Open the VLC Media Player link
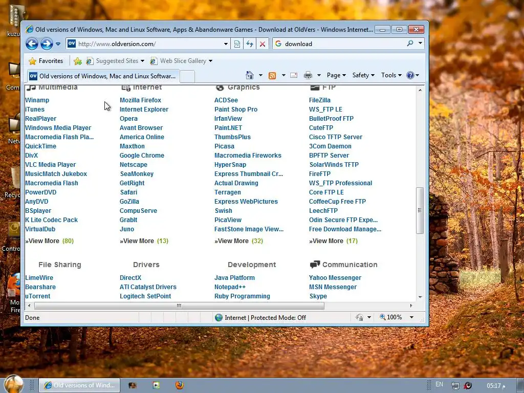 click(51, 165)
